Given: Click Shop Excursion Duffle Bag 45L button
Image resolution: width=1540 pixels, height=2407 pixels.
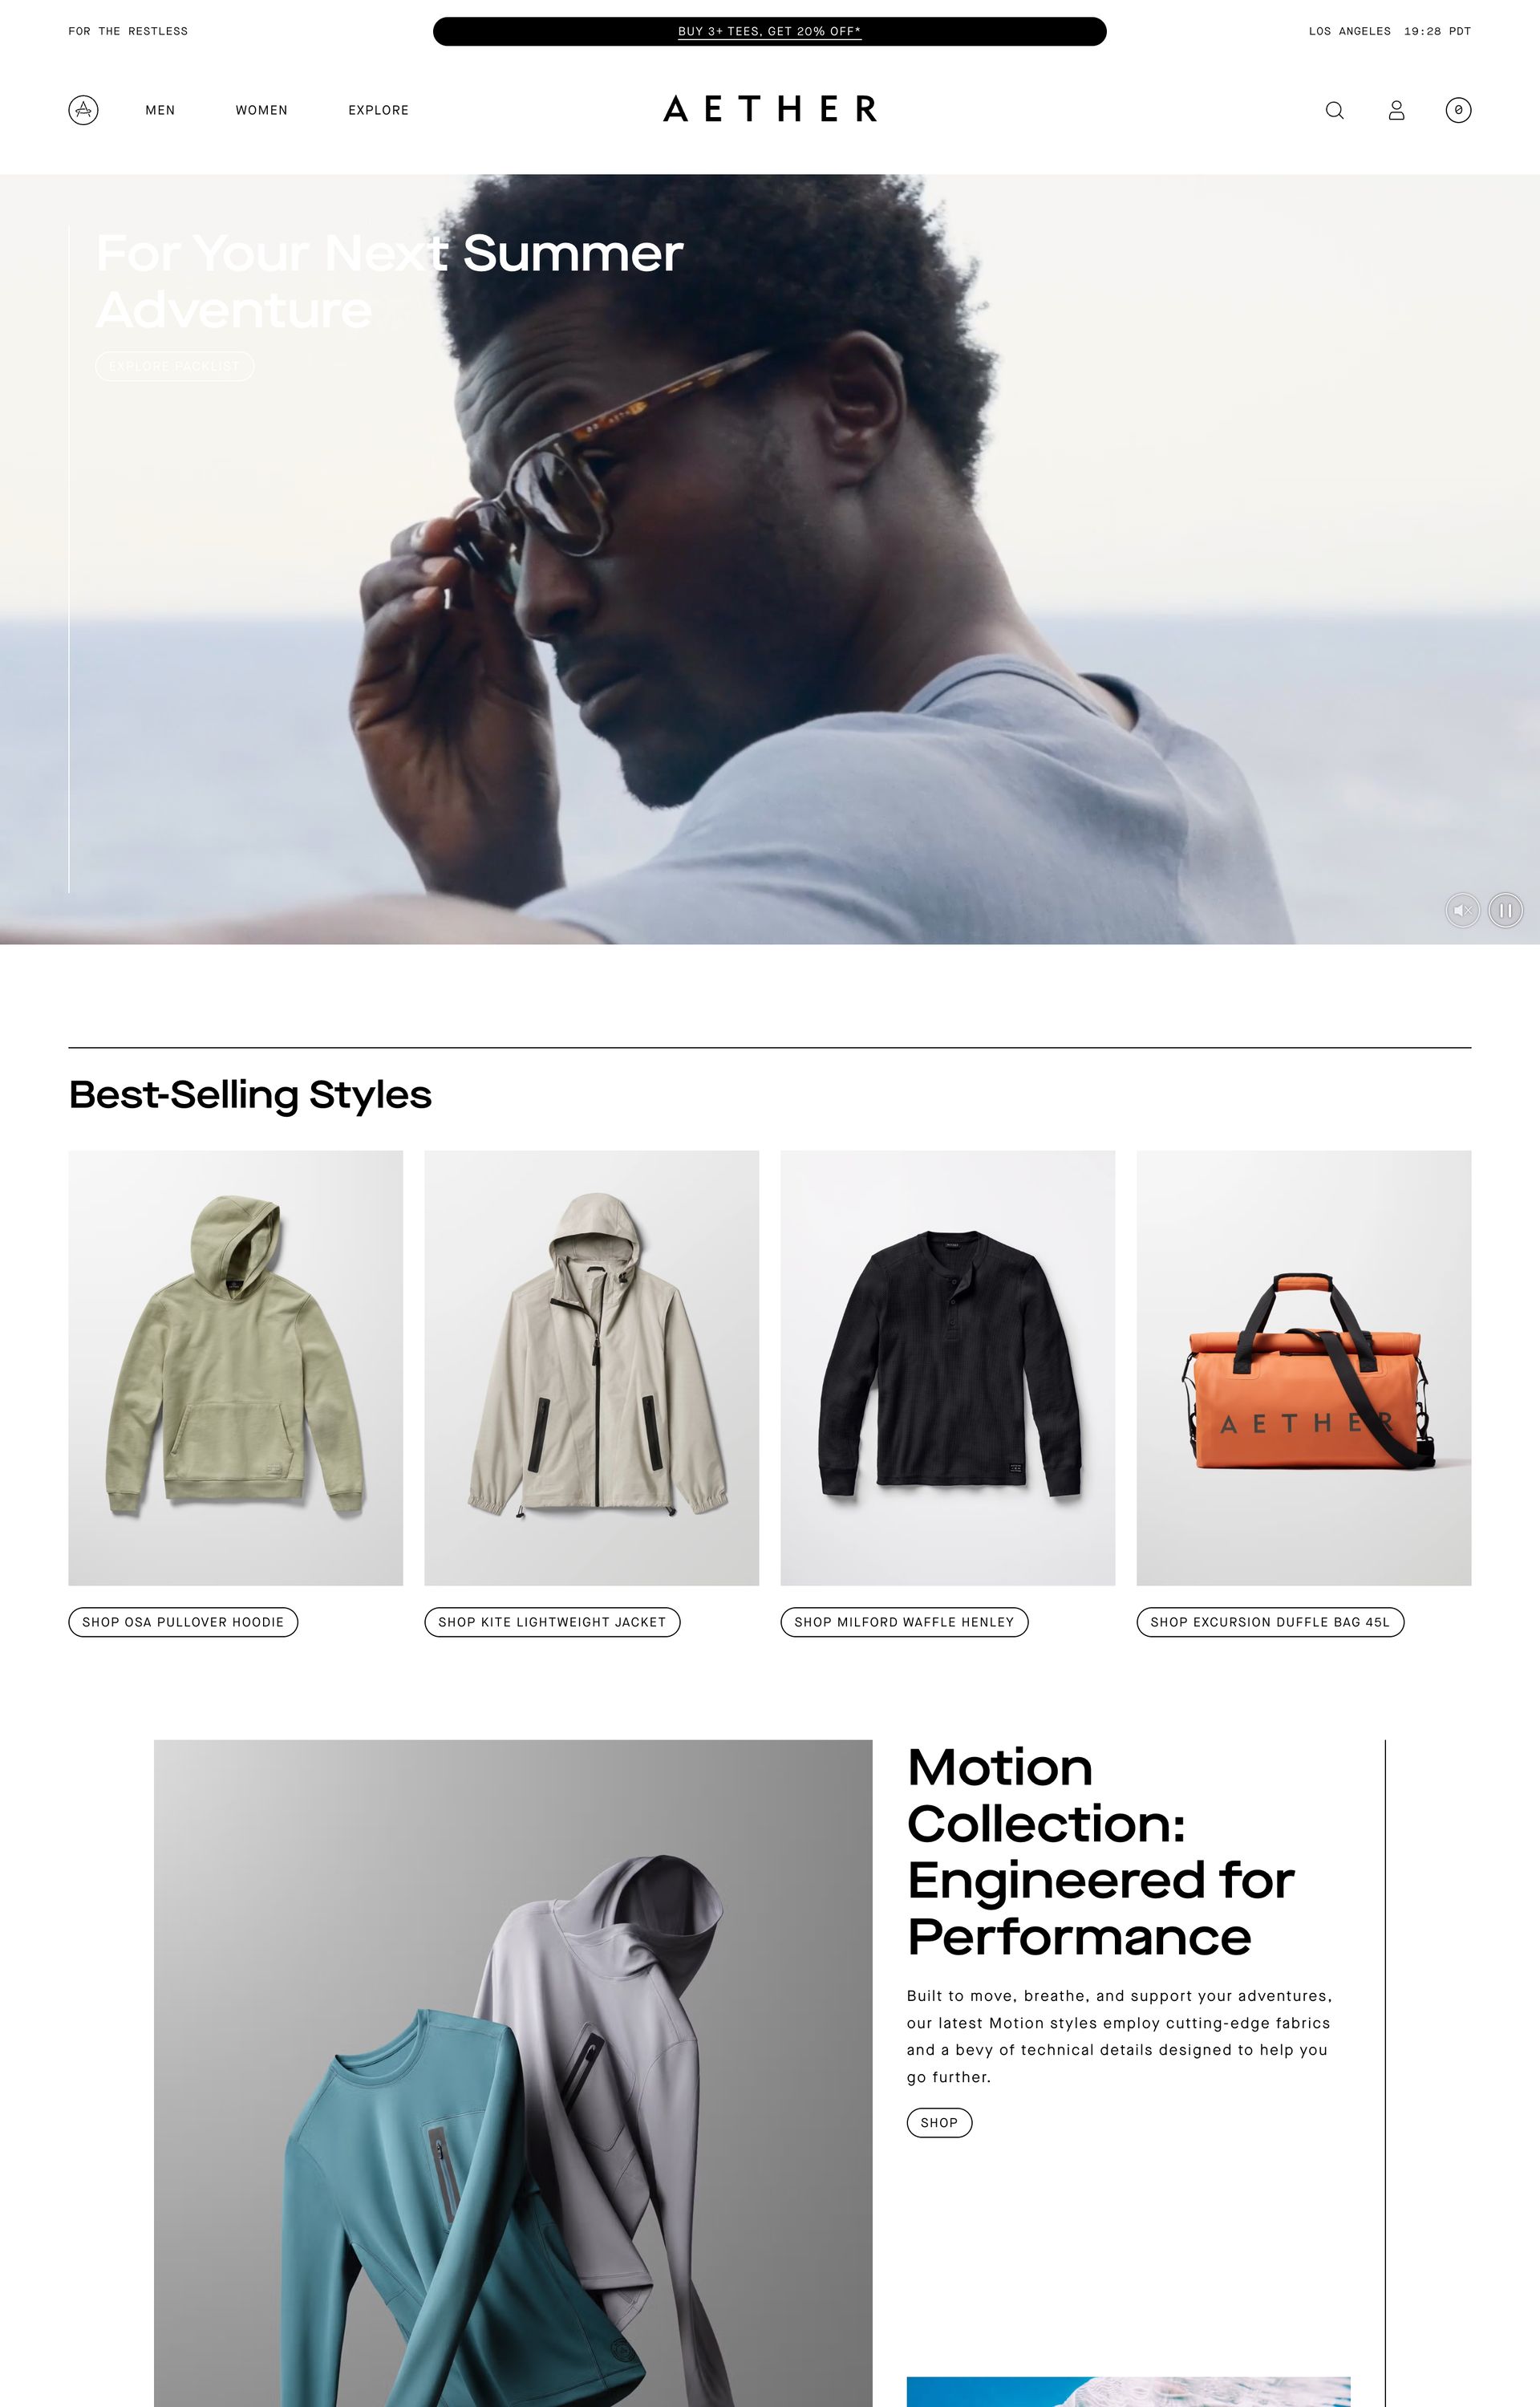Looking at the screenshot, I should pyautogui.click(x=1270, y=1622).
